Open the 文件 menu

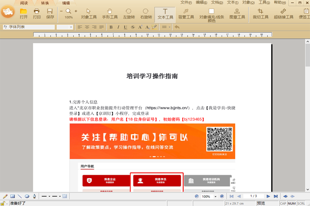point(186,3)
